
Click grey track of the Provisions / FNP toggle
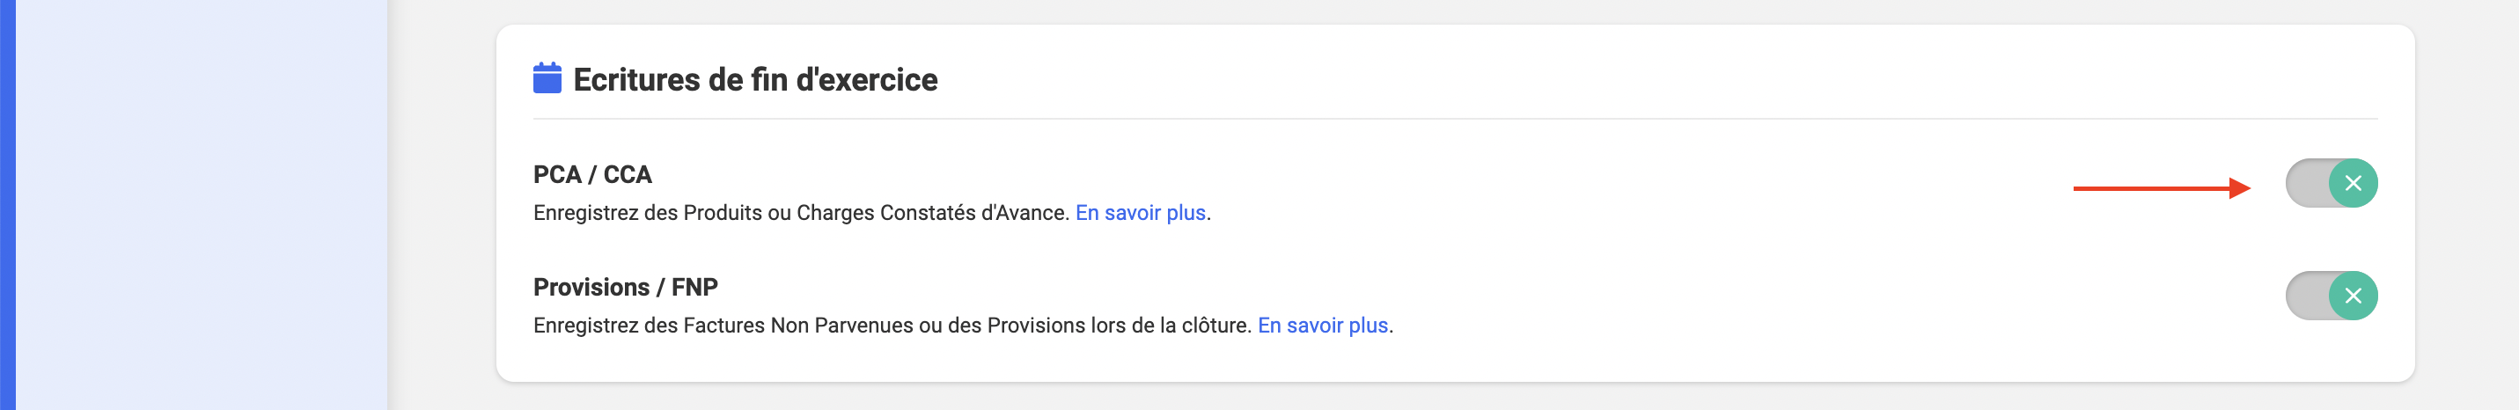click(x=2307, y=296)
